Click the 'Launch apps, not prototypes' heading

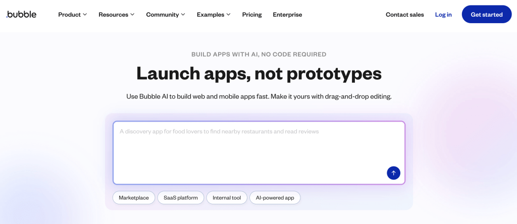point(259,74)
